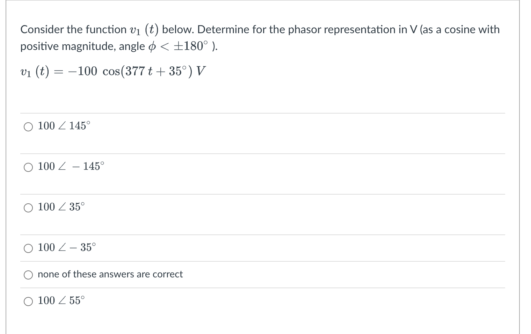Click the formula v1(t) = −100 cos(377t + 35°) V

coord(112,70)
